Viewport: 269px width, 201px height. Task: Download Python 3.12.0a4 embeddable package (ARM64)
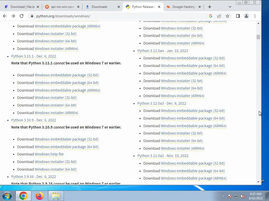194,73
